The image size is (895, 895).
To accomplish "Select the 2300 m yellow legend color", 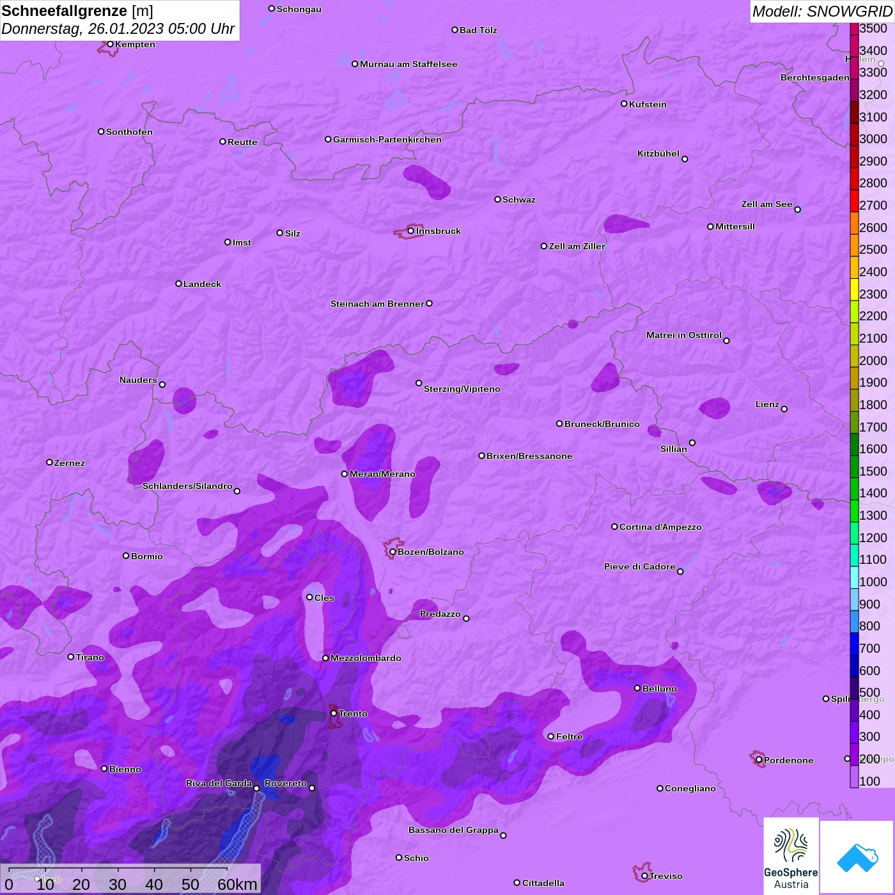I will coord(854,289).
